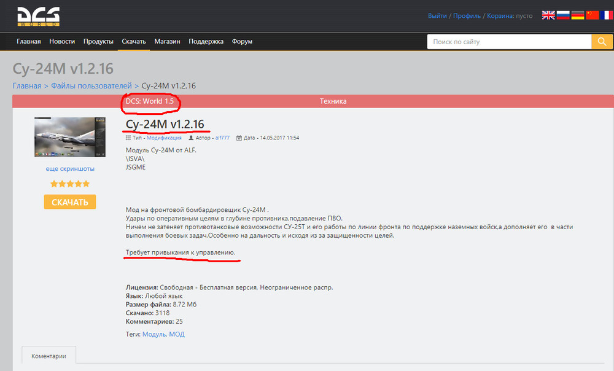Click the grid icon next to Тип
614x371 pixels.
tap(128, 138)
